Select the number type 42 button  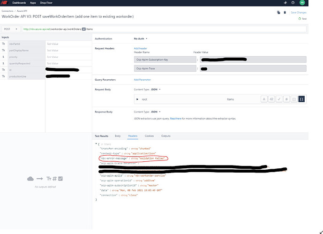coord(271,99)
